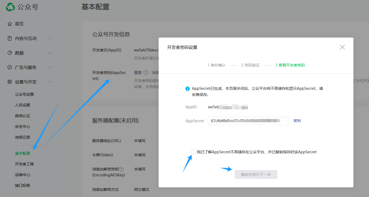The image size is (369, 197).
Task: Expand the 内容与互动 menu chevron
Action: [50, 39]
